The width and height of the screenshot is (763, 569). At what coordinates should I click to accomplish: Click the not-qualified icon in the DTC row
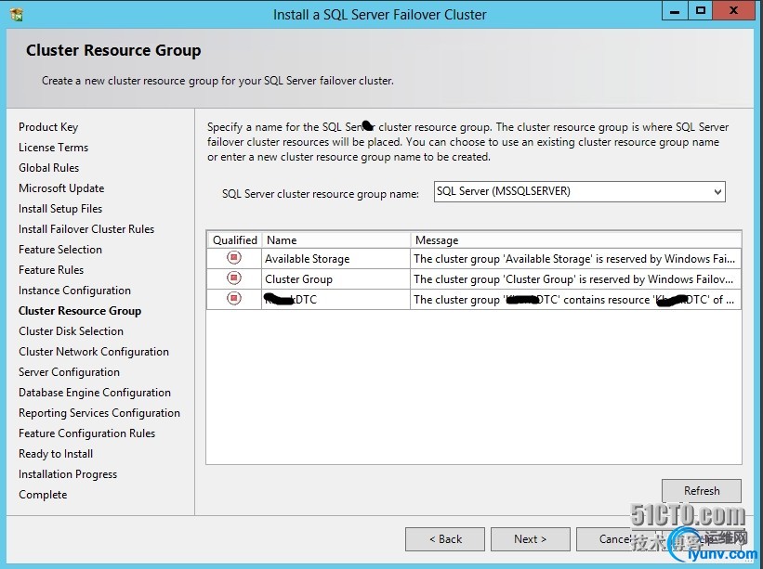pos(234,298)
